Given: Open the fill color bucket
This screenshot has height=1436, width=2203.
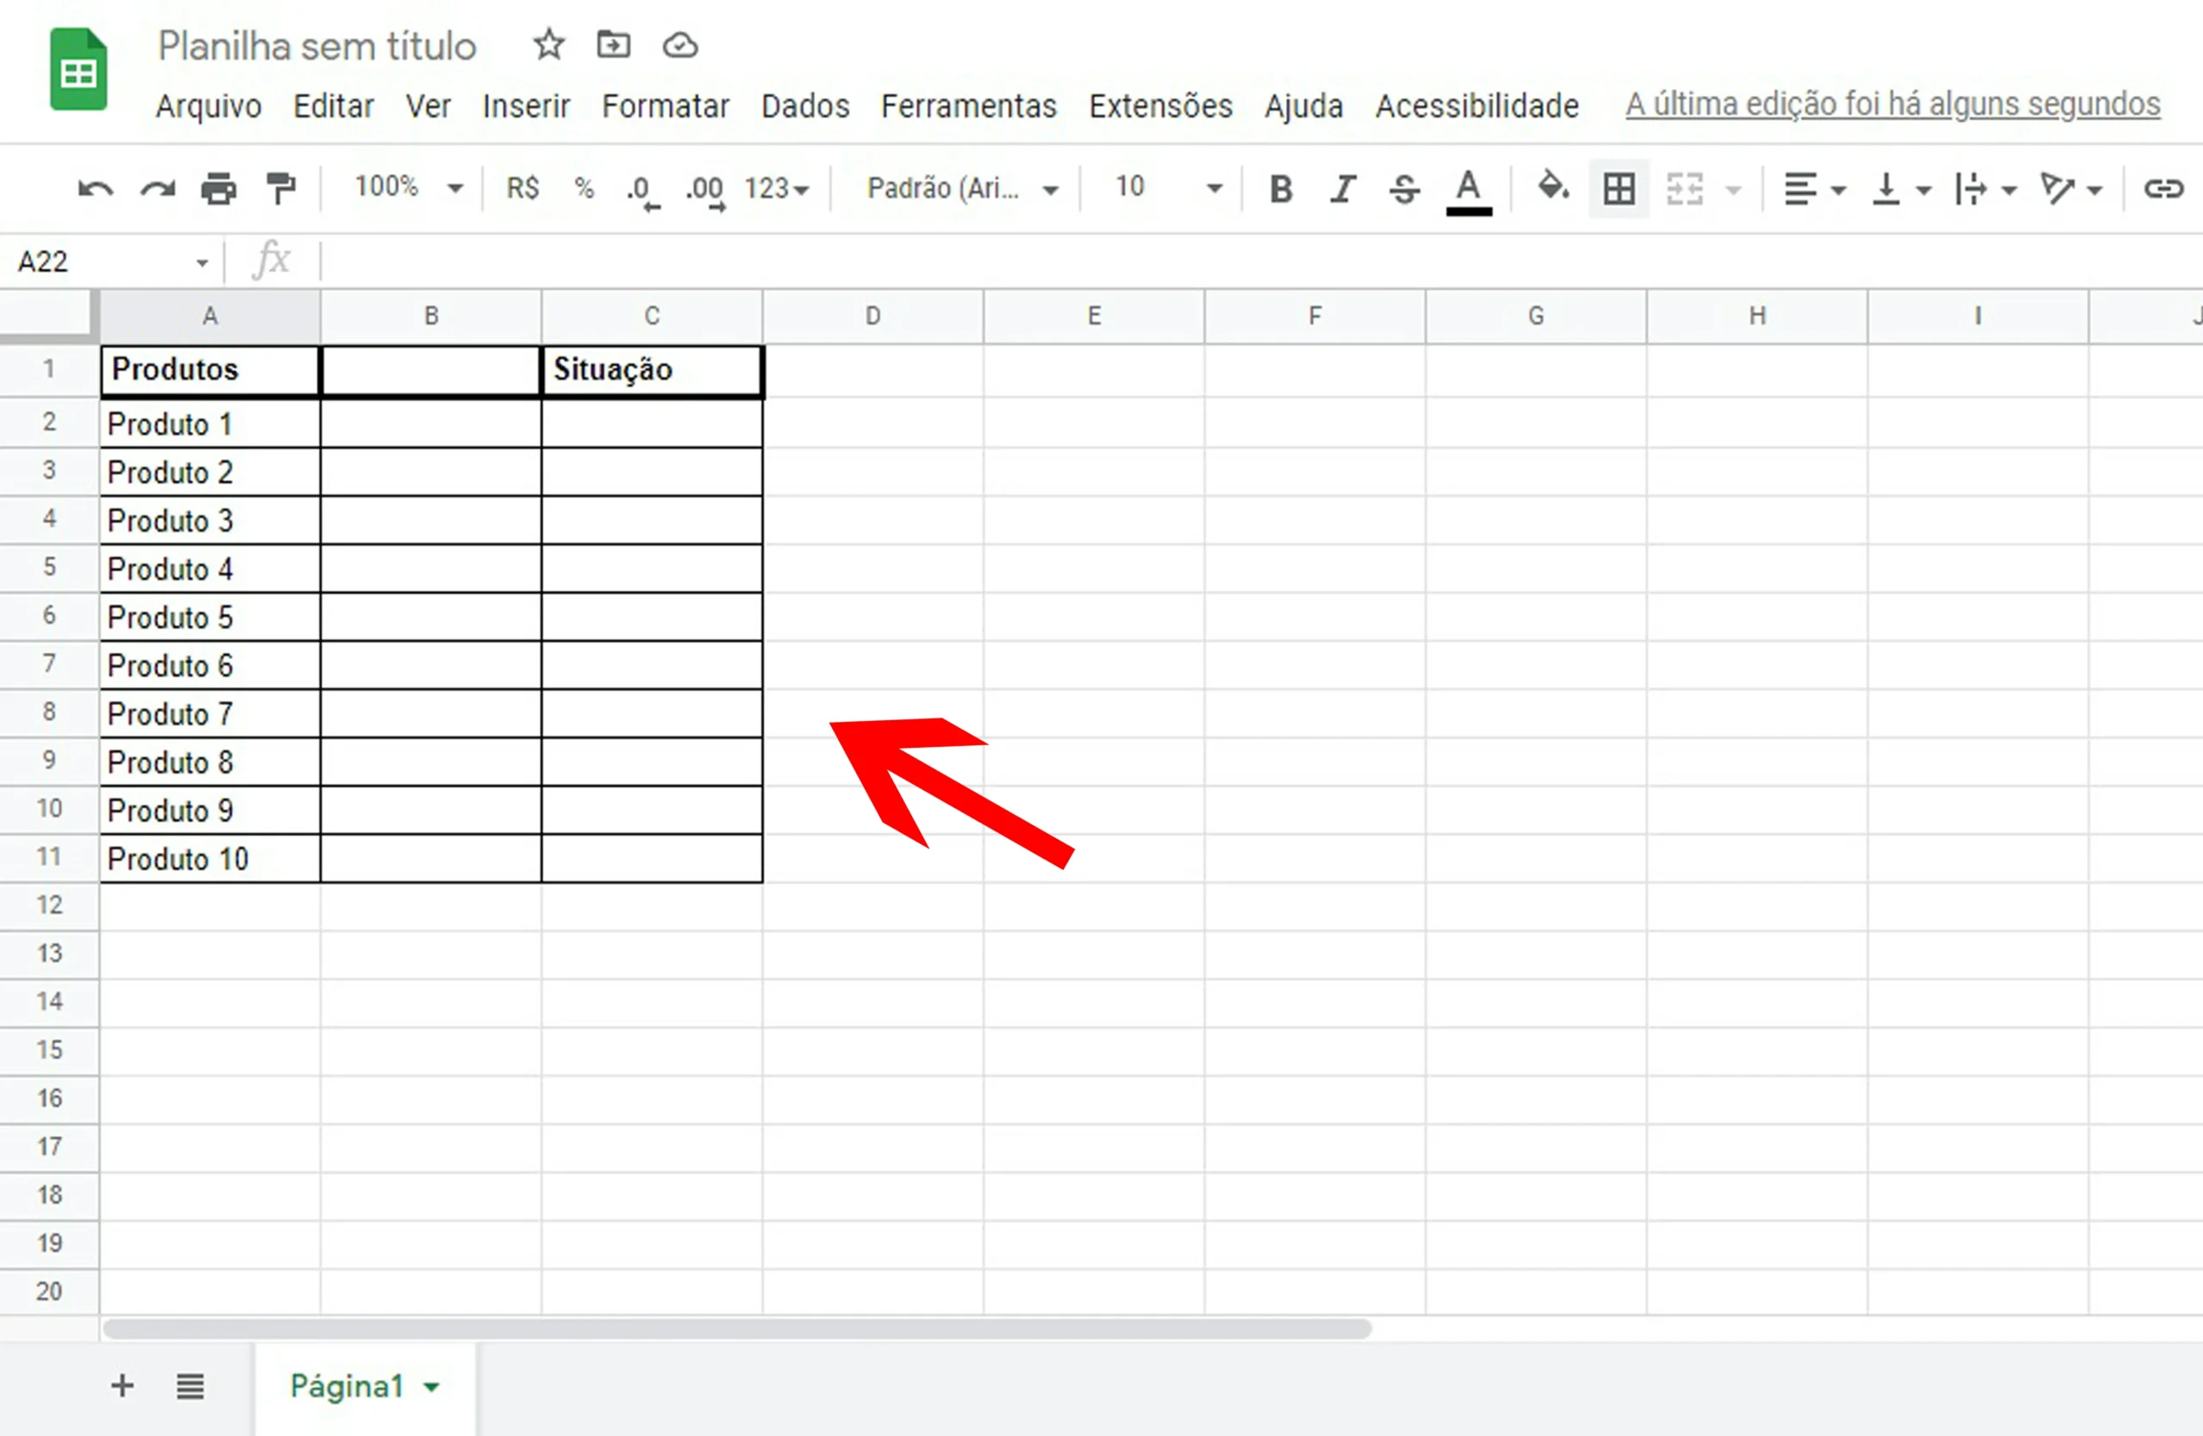Looking at the screenshot, I should 1553,188.
